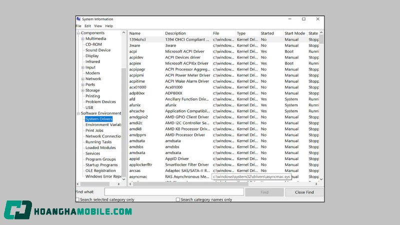Click the asyncmac driver name

(x=138, y=177)
